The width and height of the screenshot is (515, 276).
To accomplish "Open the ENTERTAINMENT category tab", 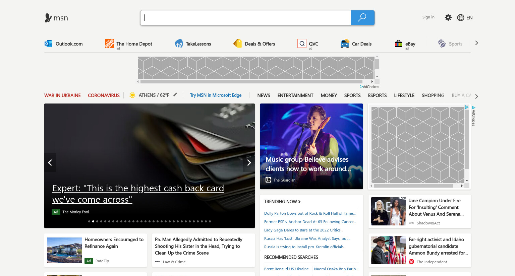I will [295, 95].
